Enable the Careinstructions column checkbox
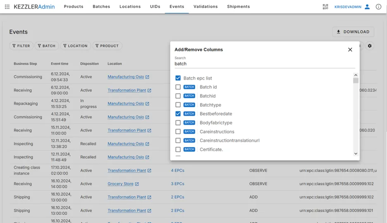Screen dimensions: 387x223 (x=178, y=132)
